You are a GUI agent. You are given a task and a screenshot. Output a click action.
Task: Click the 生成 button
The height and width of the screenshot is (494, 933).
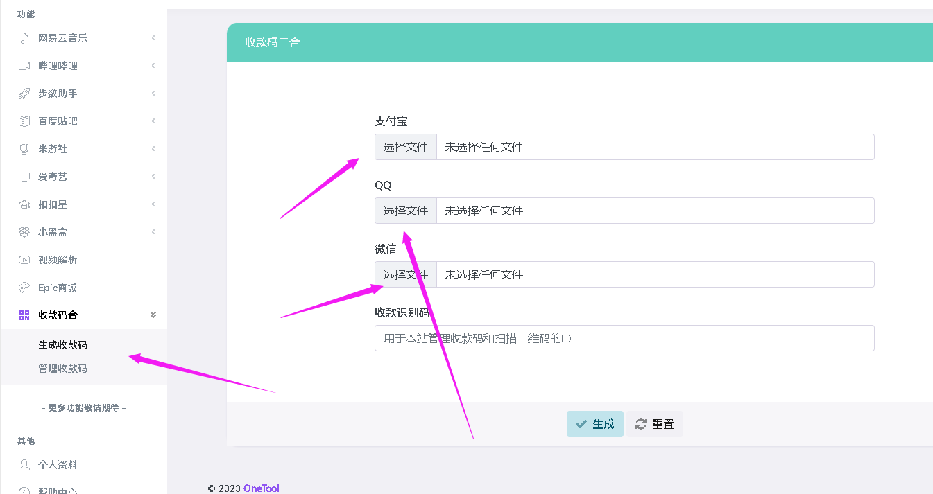pyautogui.click(x=595, y=424)
